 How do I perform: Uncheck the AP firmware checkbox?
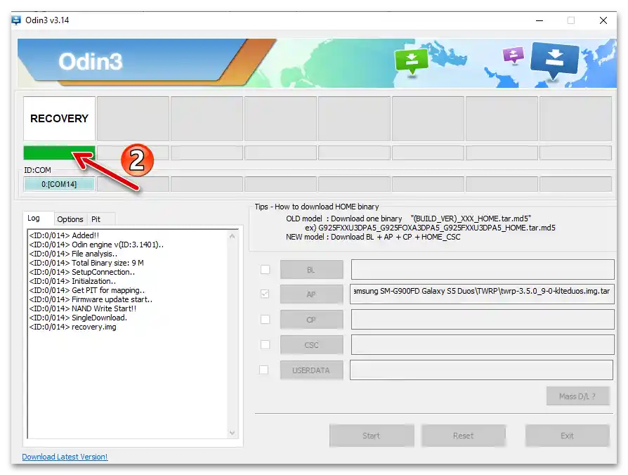pos(265,294)
